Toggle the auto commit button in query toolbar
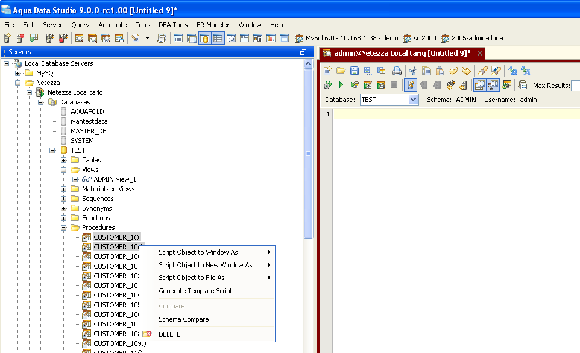The height and width of the screenshot is (353, 580). [x=410, y=85]
